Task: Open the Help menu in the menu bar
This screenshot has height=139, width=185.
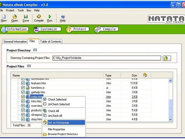Action: tap(37, 10)
